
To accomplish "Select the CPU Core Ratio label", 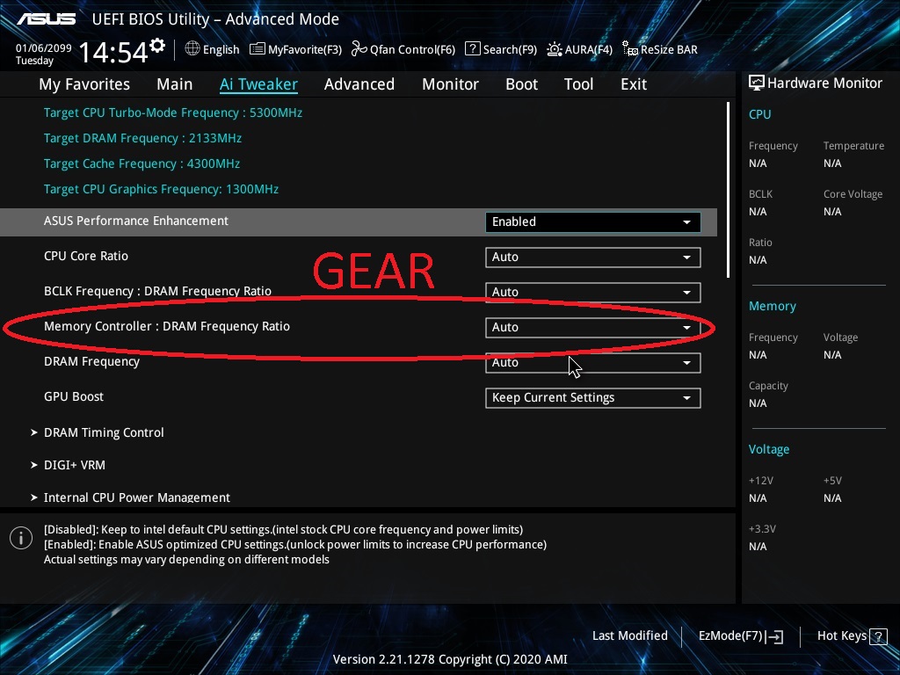I will tap(86, 256).
